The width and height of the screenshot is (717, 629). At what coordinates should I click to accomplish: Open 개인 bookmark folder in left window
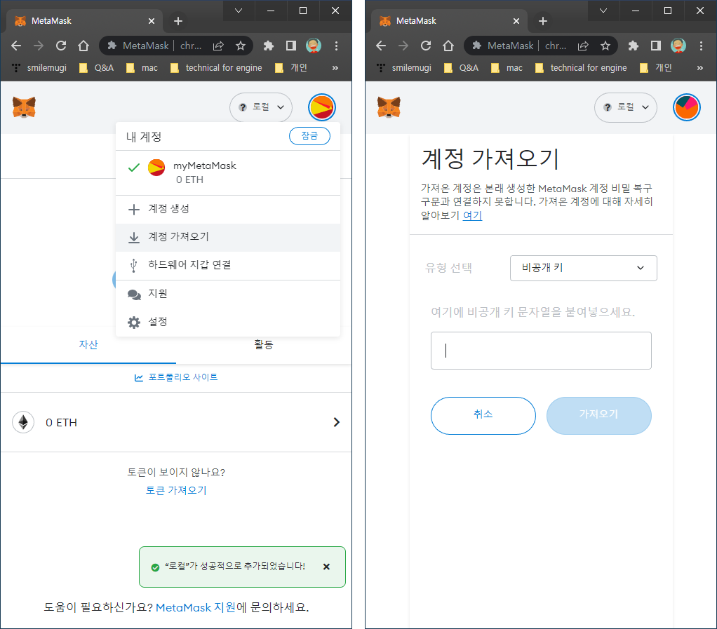coord(291,68)
